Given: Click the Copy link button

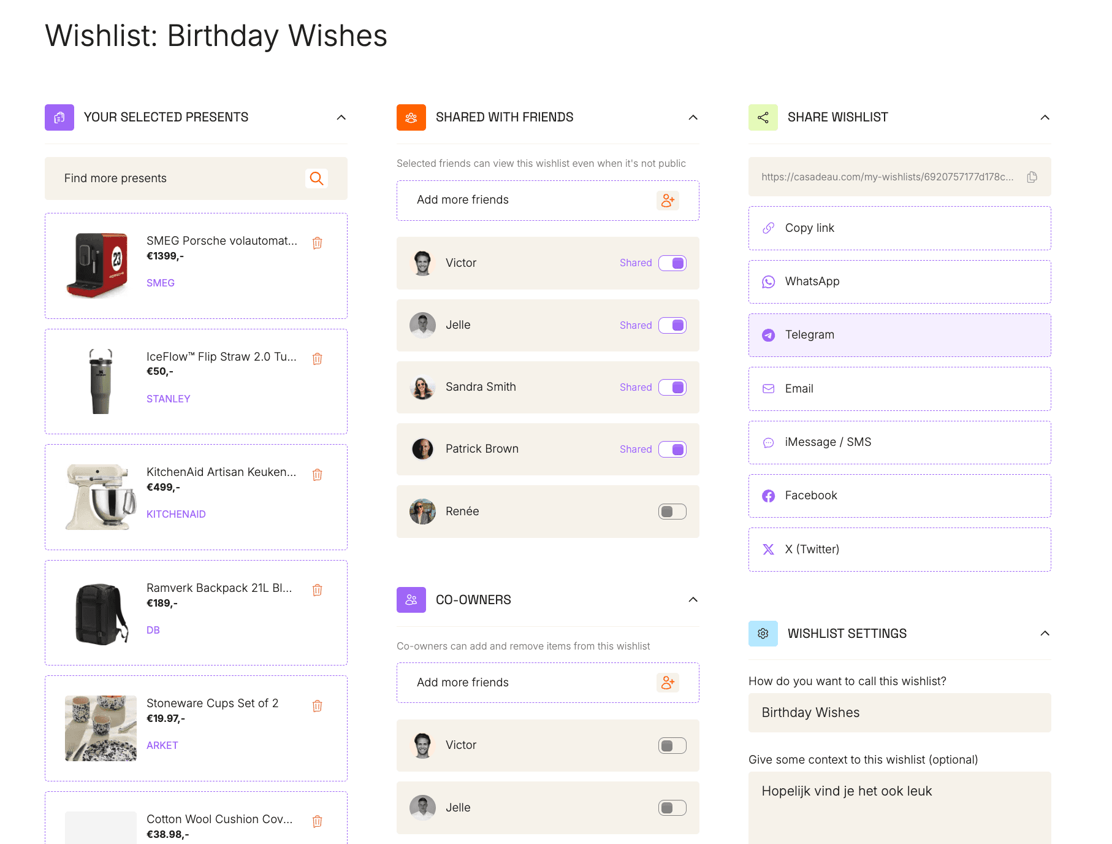Looking at the screenshot, I should coord(899,228).
